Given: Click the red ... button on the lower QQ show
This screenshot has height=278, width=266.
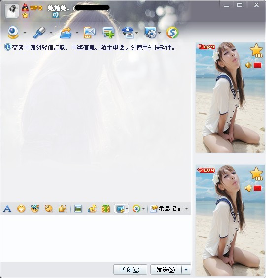Looking at the screenshot, I should (257, 188).
